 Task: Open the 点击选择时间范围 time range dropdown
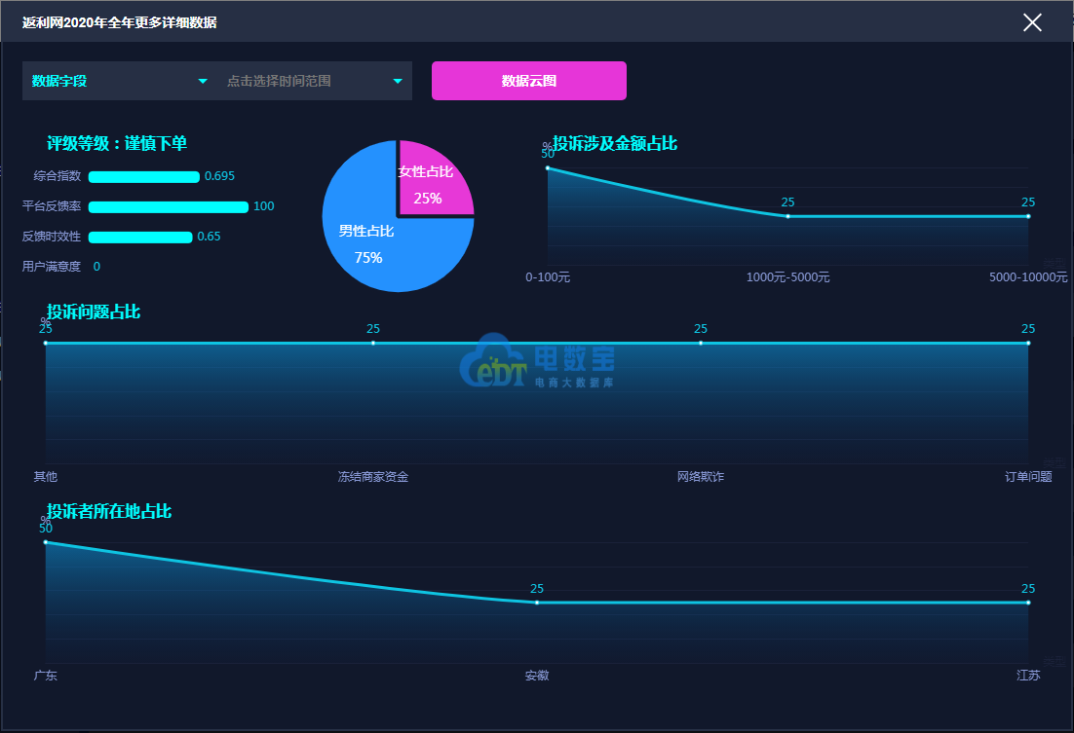coord(315,81)
